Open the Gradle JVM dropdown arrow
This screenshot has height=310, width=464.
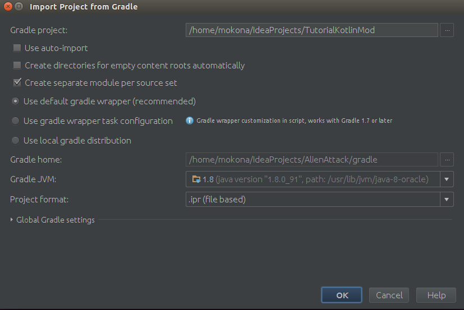coord(447,179)
